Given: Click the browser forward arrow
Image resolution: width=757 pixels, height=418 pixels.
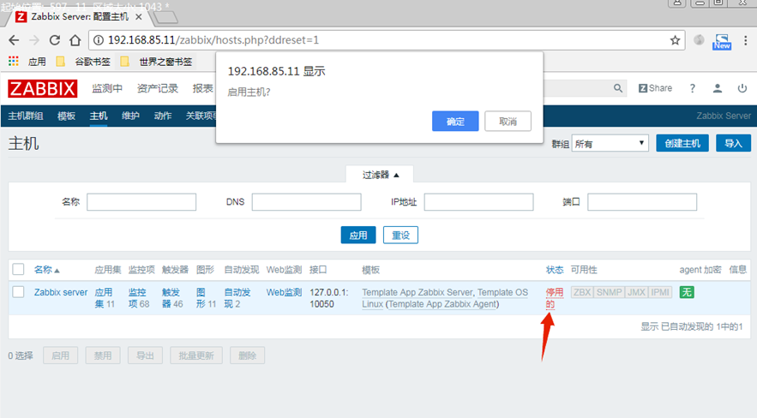Looking at the screenshot, I should pos(33,40).
